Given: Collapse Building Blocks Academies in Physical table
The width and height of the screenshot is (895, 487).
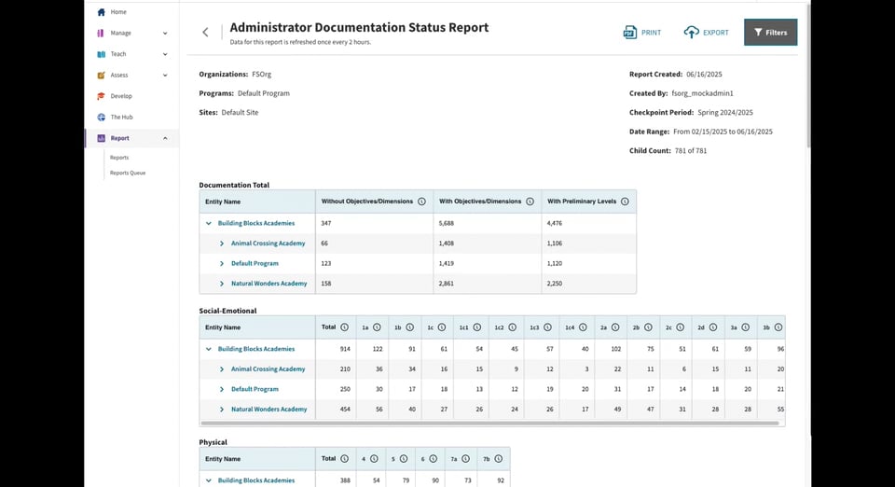Looking at the screenshot, I should pyautogui.click(x=208, y=480).
